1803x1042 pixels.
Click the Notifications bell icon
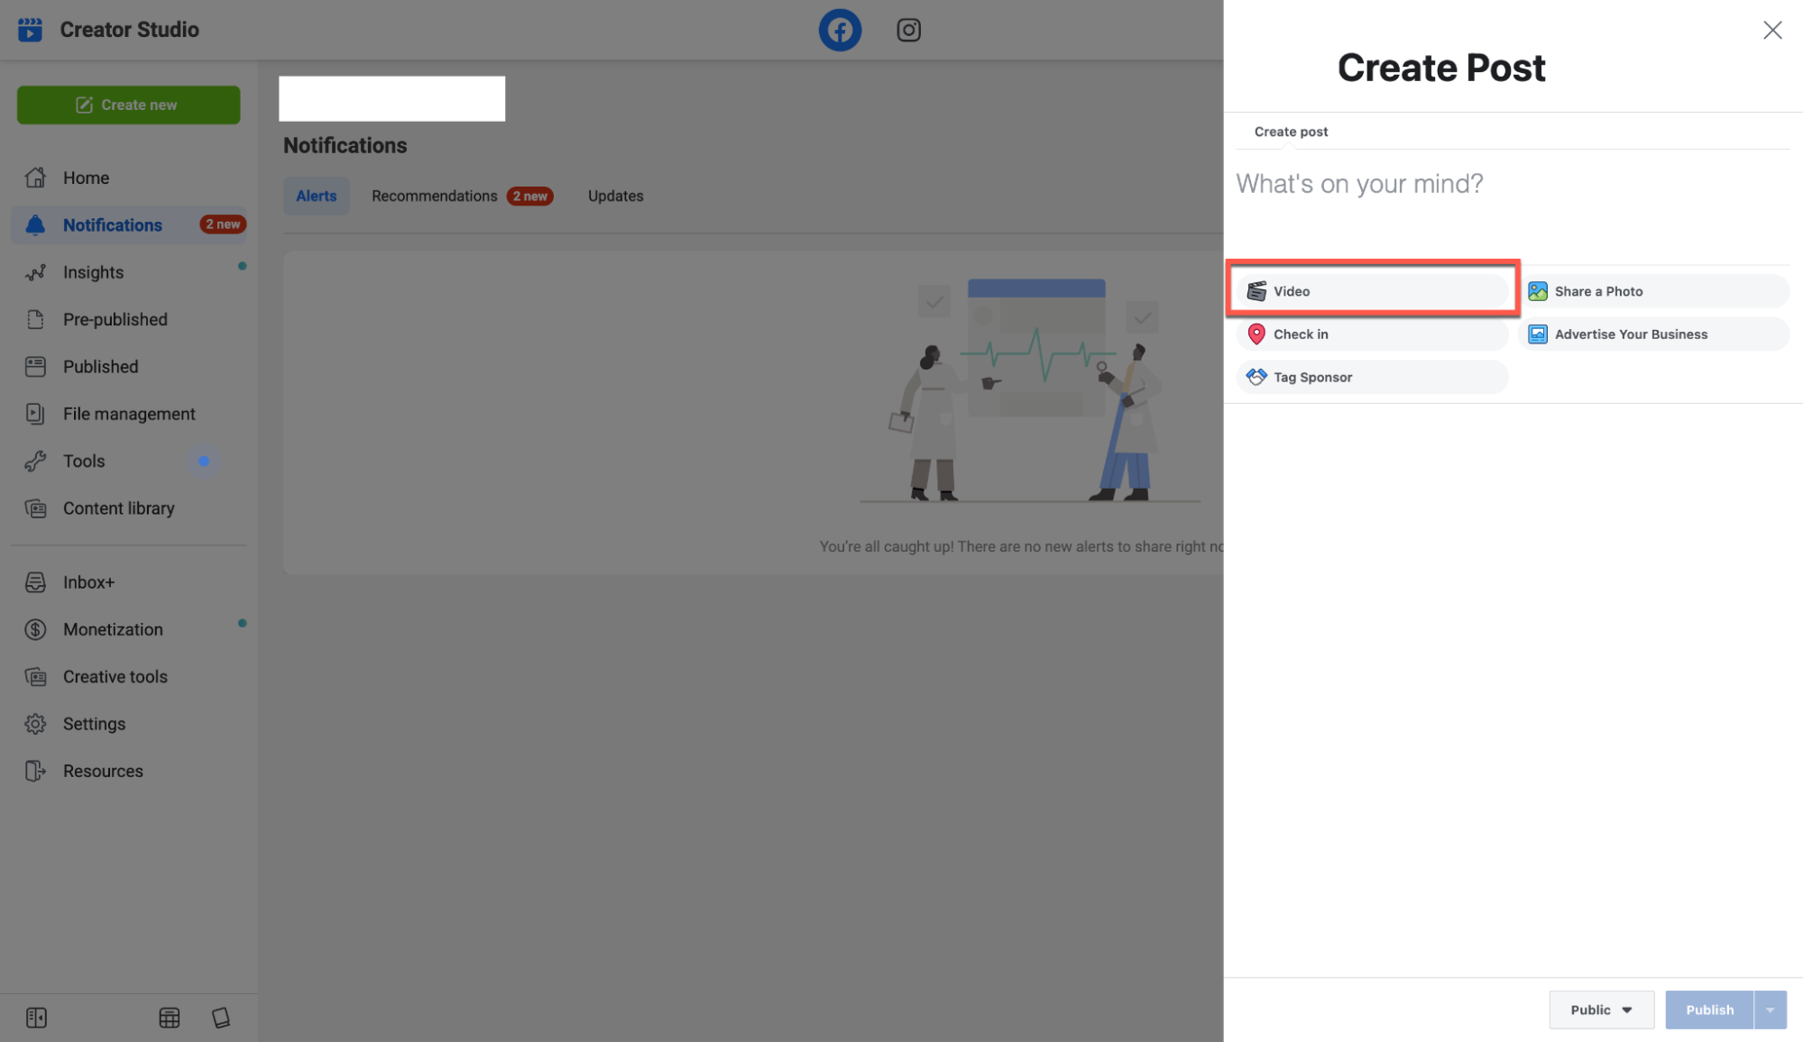33,224
